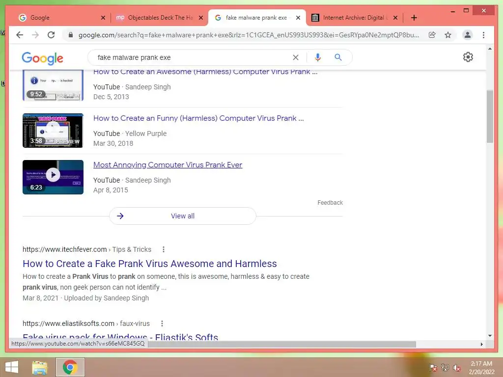The height and width of the screenshot is (377, 503).
Task: Open the Chrome profile avatar
Action: click(468, 35)
